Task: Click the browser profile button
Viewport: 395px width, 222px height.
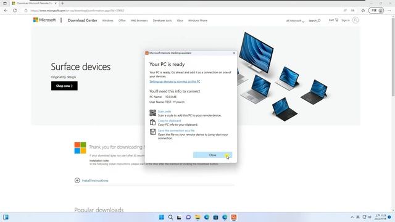Action: (376, 10)
